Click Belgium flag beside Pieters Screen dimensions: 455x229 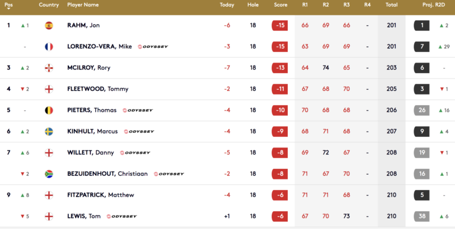click(x=49, y=110)
